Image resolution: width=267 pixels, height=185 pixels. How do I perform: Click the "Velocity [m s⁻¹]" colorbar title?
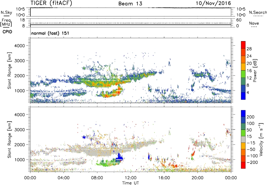[x=261, y=139]
